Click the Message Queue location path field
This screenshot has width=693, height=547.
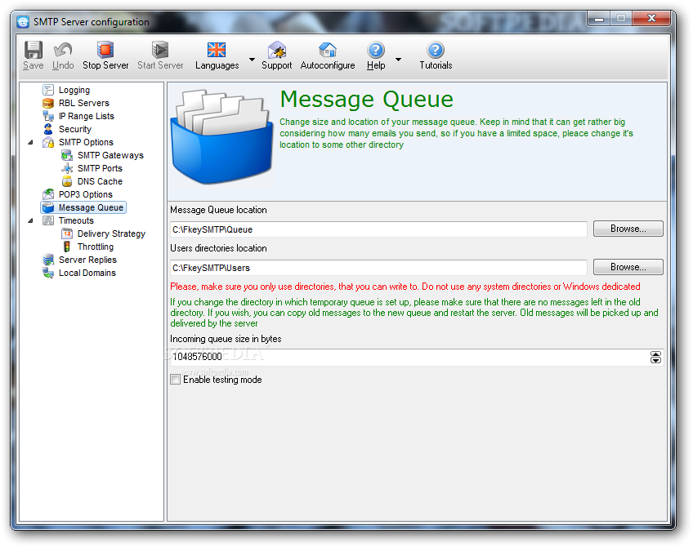click(x=378, y=229)
